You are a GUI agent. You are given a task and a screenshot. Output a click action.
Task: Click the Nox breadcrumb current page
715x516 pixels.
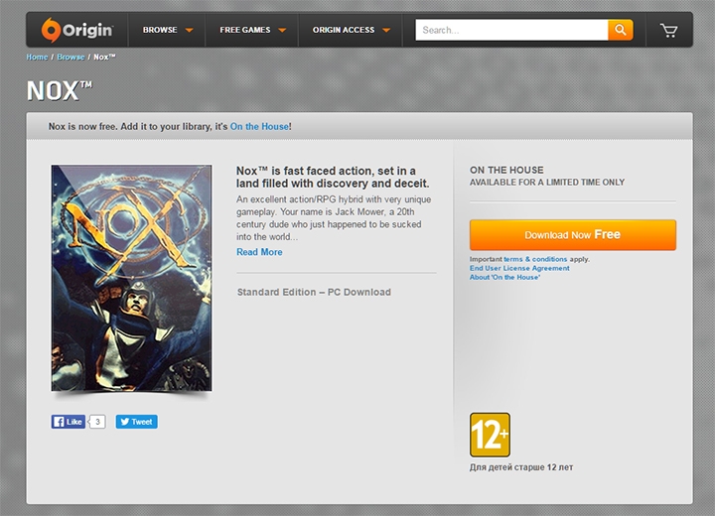[x=104, y=57]
